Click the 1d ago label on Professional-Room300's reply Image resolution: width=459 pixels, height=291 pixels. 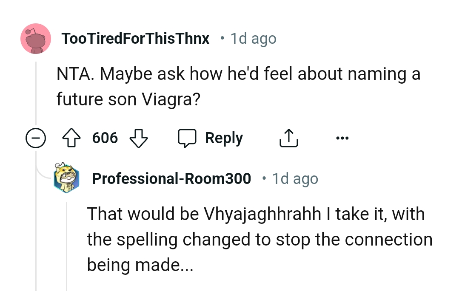[x=294, y=178]
